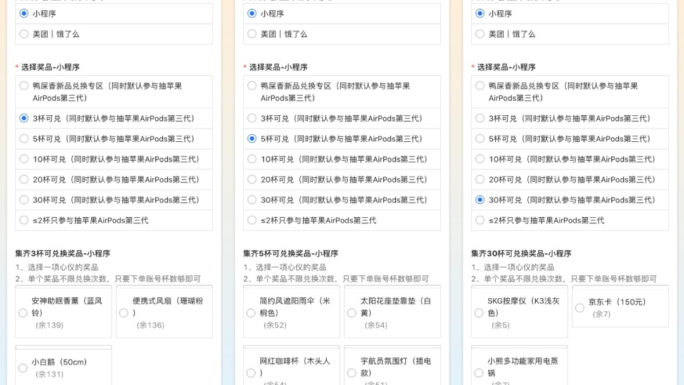Pick 安神助眠香薰（蓝风铃）as your prize

23,312
